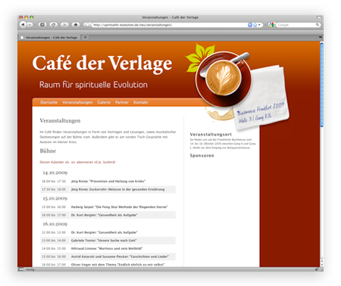Reload the page with the refresh button
The image size is (341, 286).
[53, 25]
